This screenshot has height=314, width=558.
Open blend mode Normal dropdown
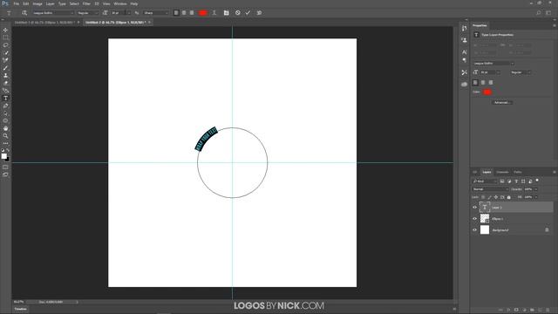[x=490, y=189]
